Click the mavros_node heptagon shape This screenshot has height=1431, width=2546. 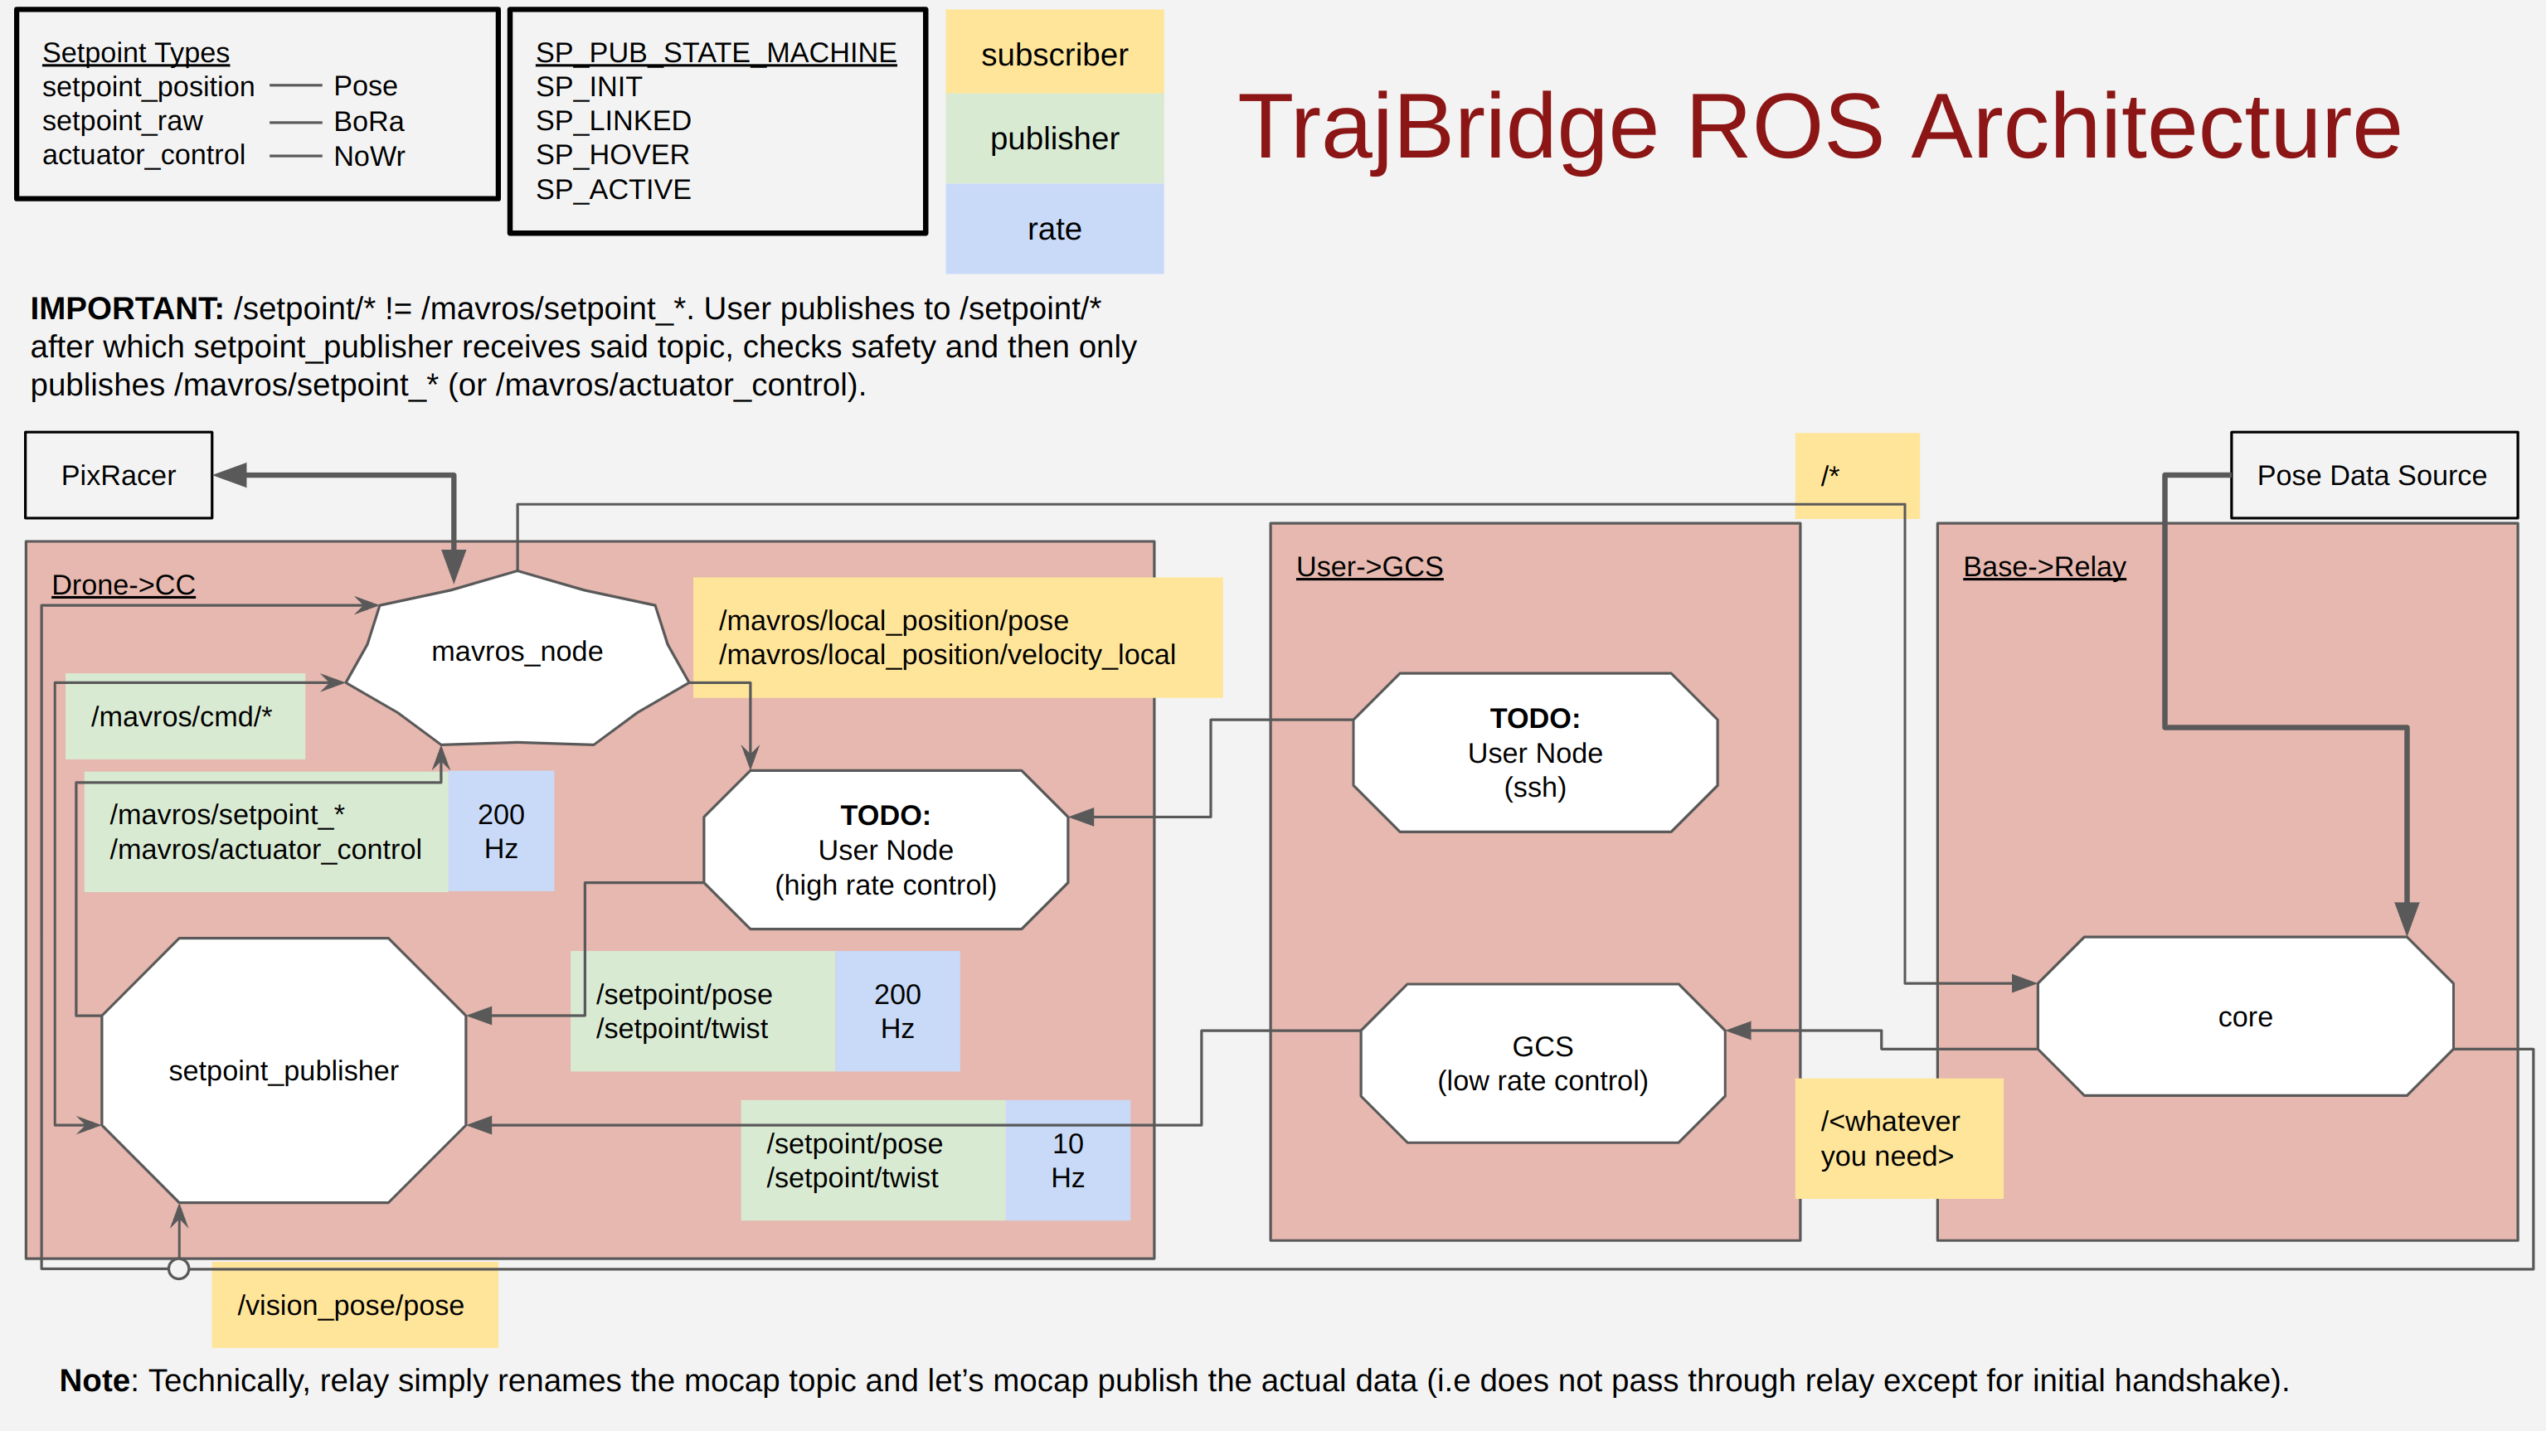pyautogui.click(x=517, y=653)
